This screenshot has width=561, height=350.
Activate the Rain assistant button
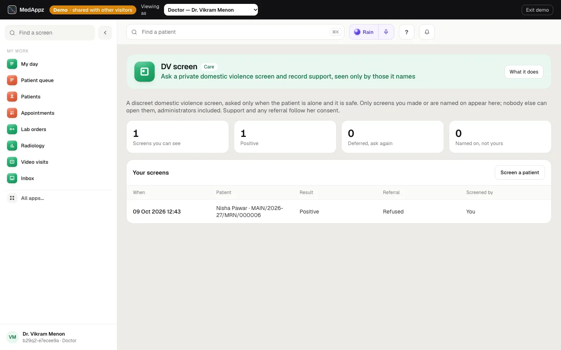click(x=364, y=32)
